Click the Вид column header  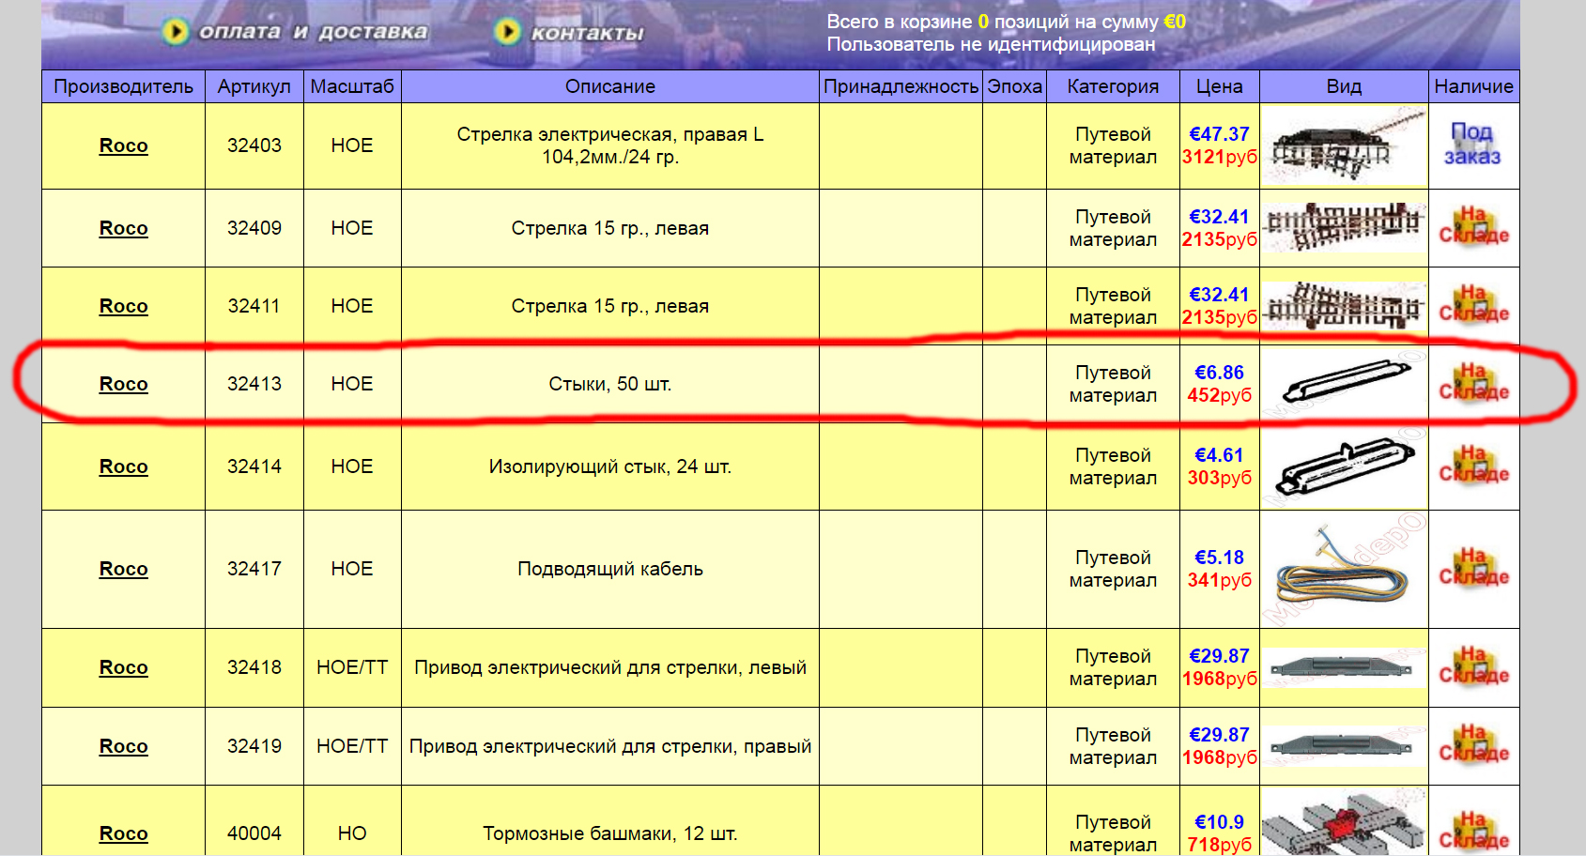click(1344, 86)
